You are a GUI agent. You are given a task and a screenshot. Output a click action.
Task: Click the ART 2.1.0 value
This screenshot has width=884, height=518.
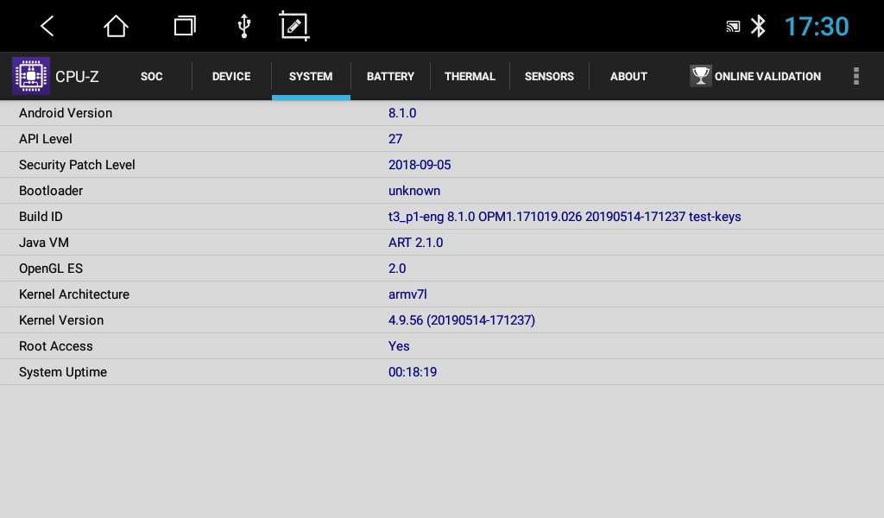coord(415,243)
